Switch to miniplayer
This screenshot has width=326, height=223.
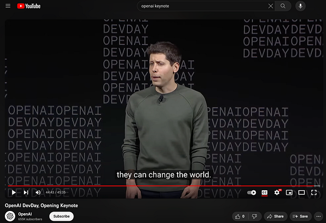[289, 193]
